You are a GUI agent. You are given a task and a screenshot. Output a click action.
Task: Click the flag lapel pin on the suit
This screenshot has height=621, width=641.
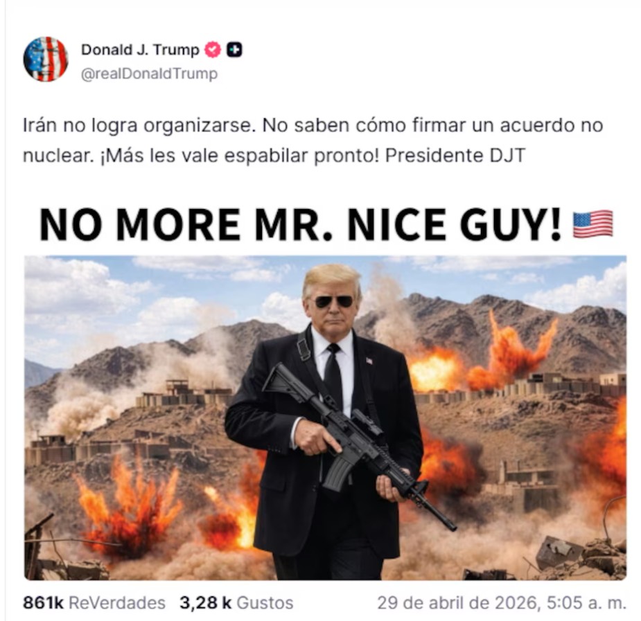pyautogui.click(x=369, y=361)
